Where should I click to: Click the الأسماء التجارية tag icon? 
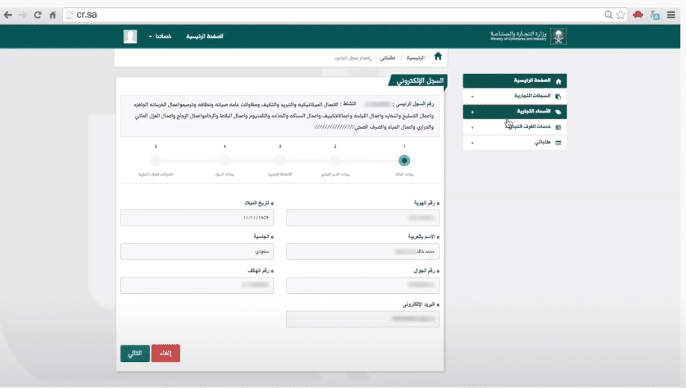tap(558, 112)
